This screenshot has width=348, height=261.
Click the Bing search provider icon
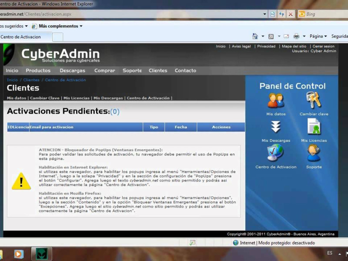[301, 14]
